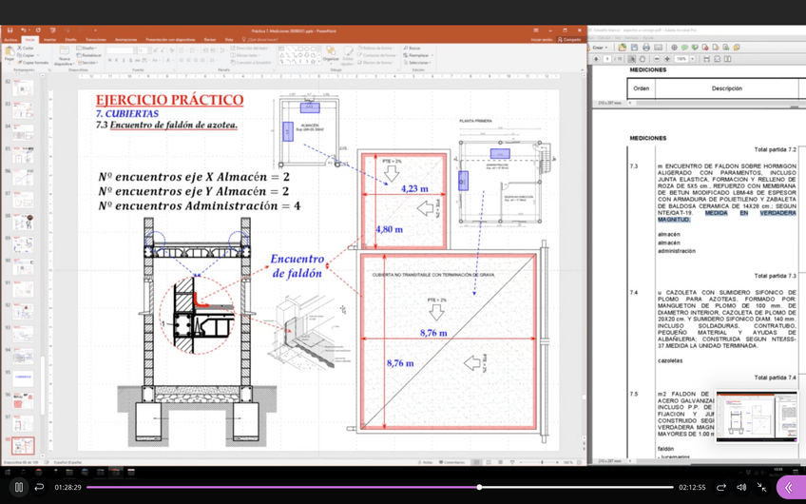Select the Acrobat hand pan tool
The image size is (806, 504).
coord(643,59)
